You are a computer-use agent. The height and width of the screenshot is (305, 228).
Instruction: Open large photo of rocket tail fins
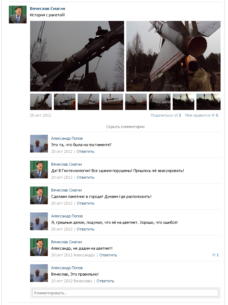tap(173, 56)
